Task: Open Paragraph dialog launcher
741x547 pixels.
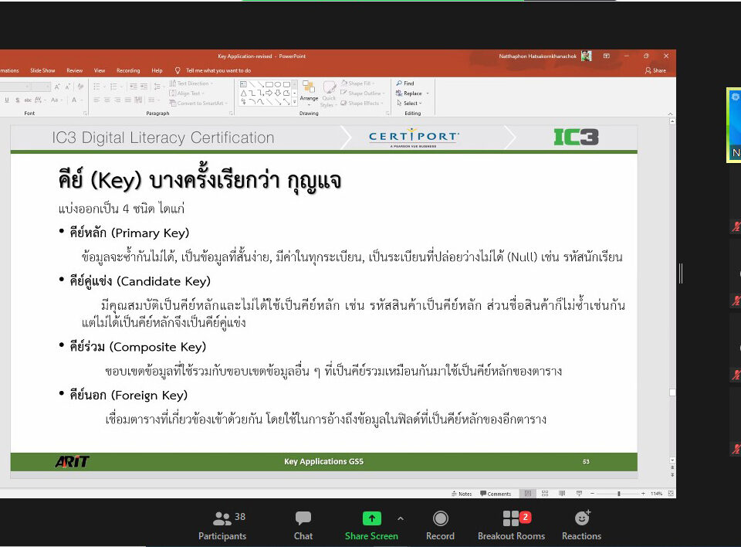Action: tap(231, 113)
